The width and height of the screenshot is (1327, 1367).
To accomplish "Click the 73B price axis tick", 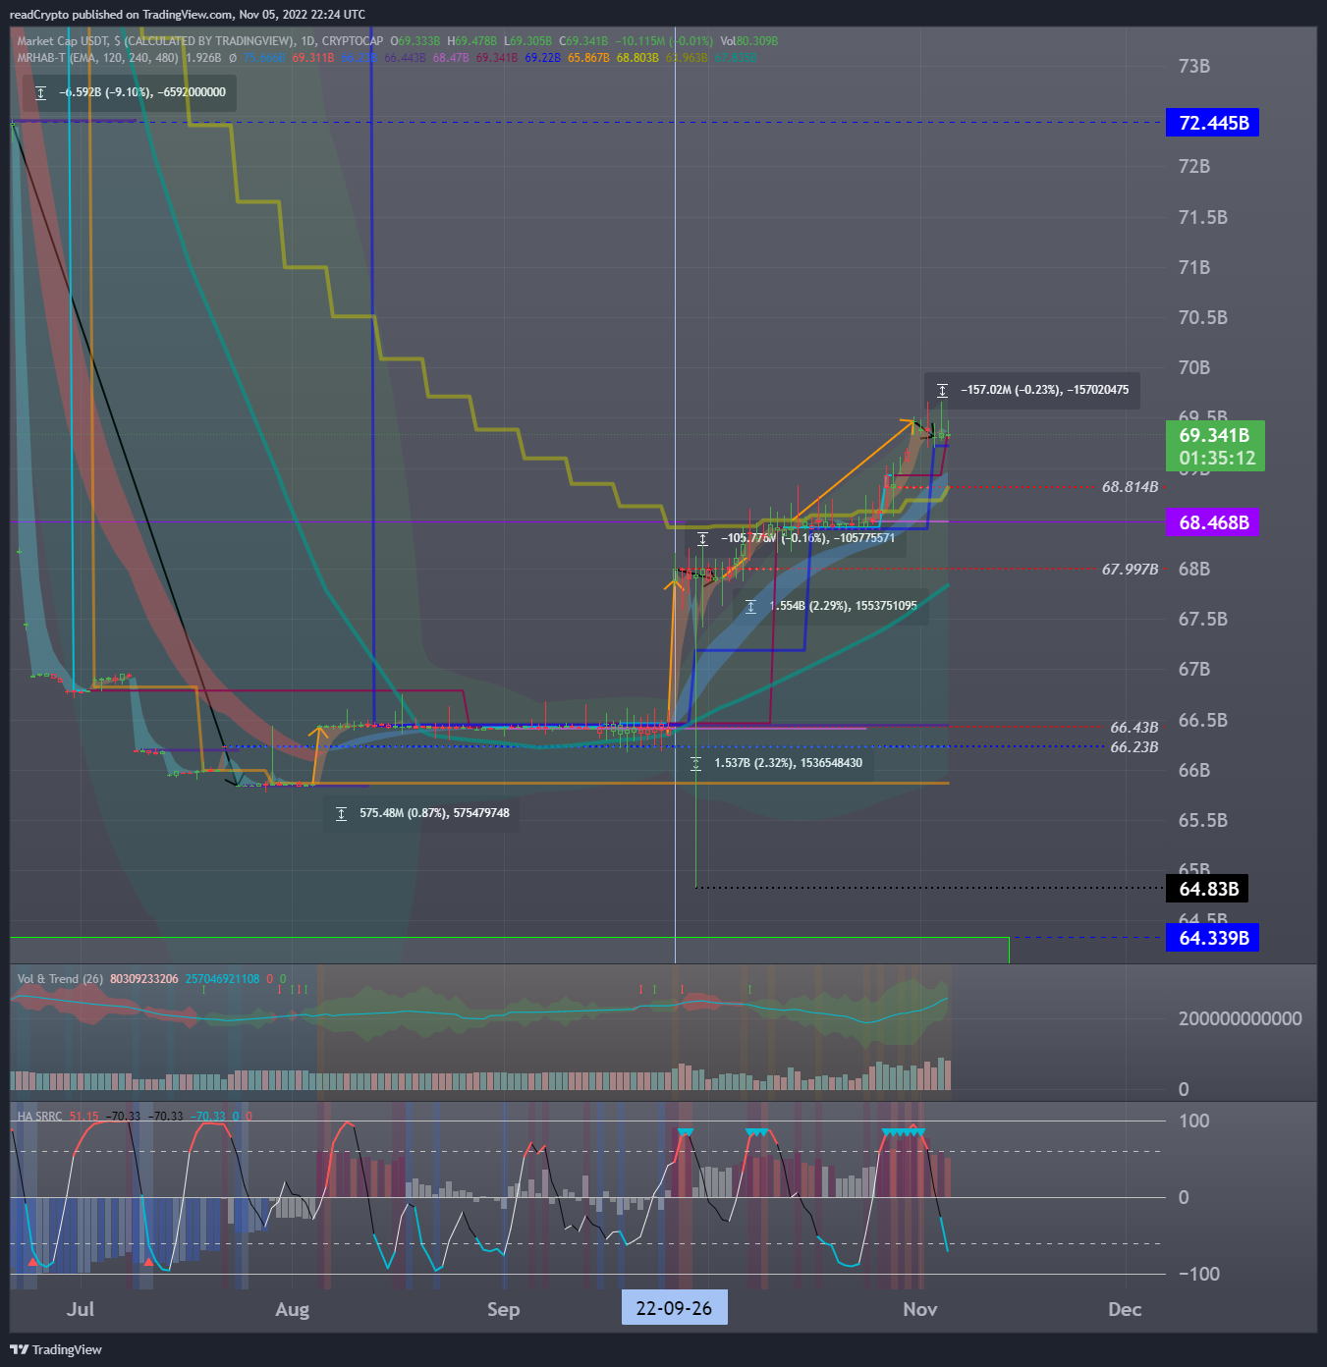I will coord(1194,67).
